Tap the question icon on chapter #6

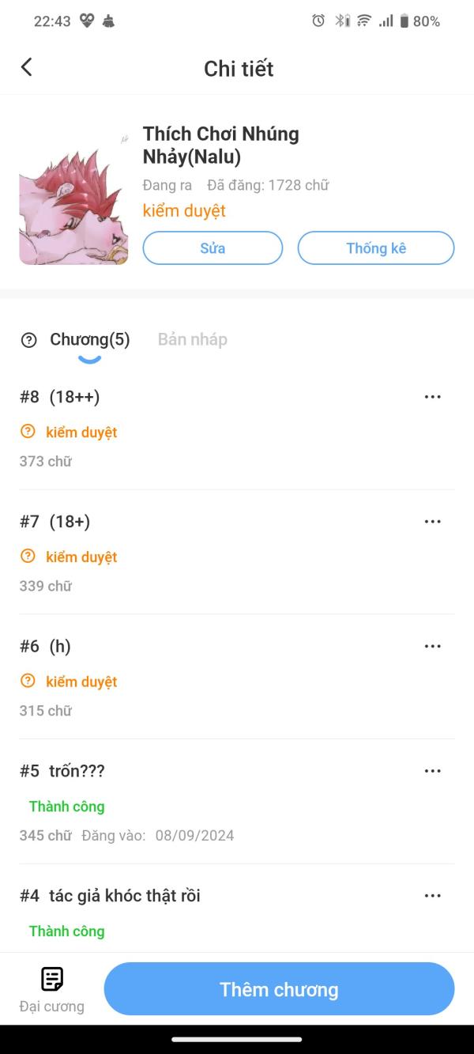28,681
